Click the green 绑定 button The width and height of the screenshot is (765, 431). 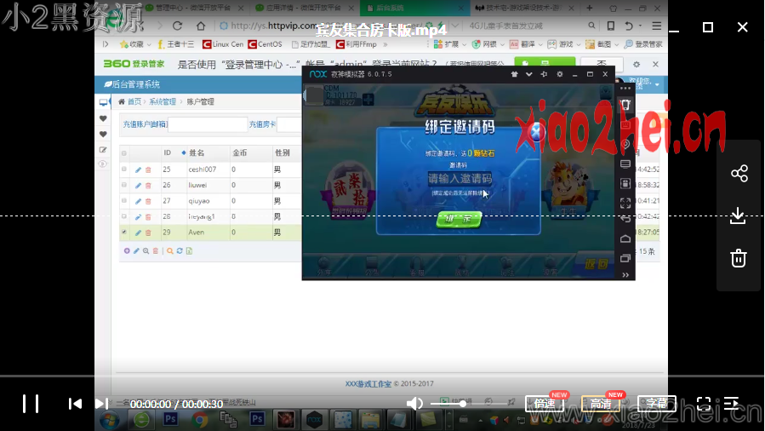coord(460,219)
